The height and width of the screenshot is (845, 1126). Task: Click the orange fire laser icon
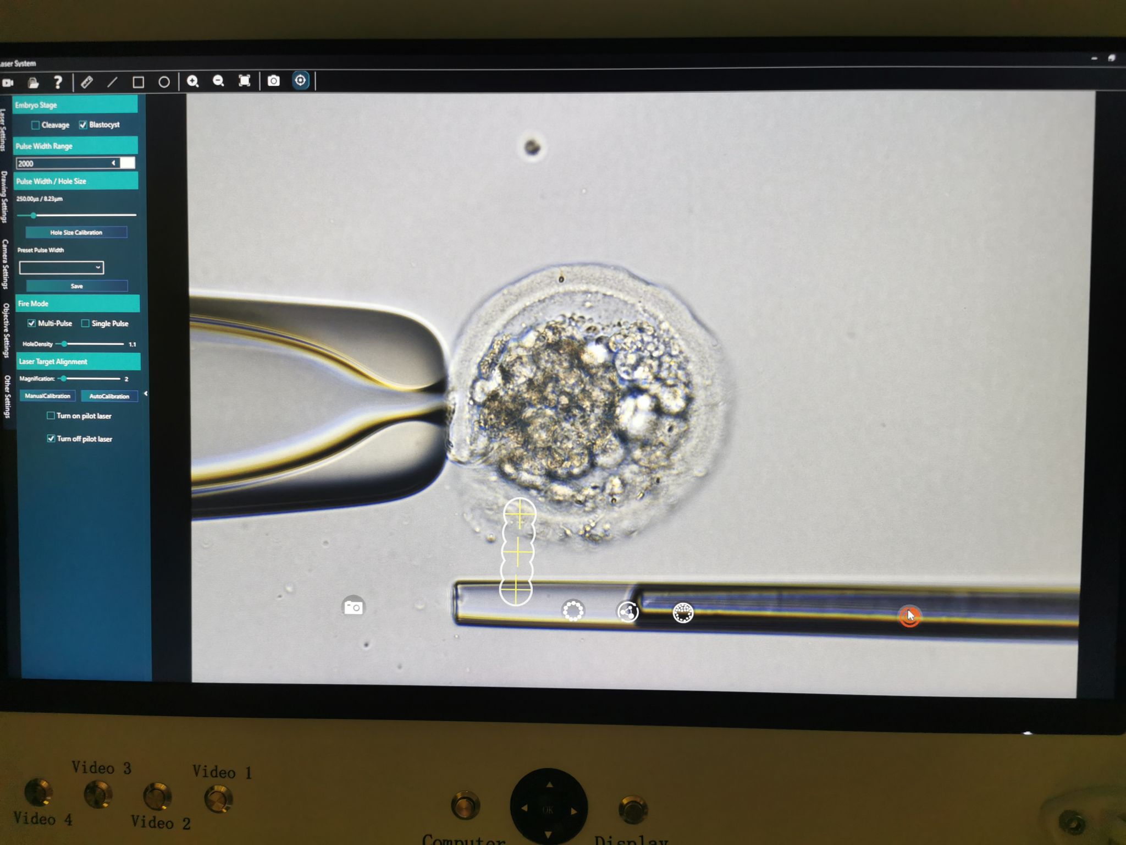tap(909, 616)
